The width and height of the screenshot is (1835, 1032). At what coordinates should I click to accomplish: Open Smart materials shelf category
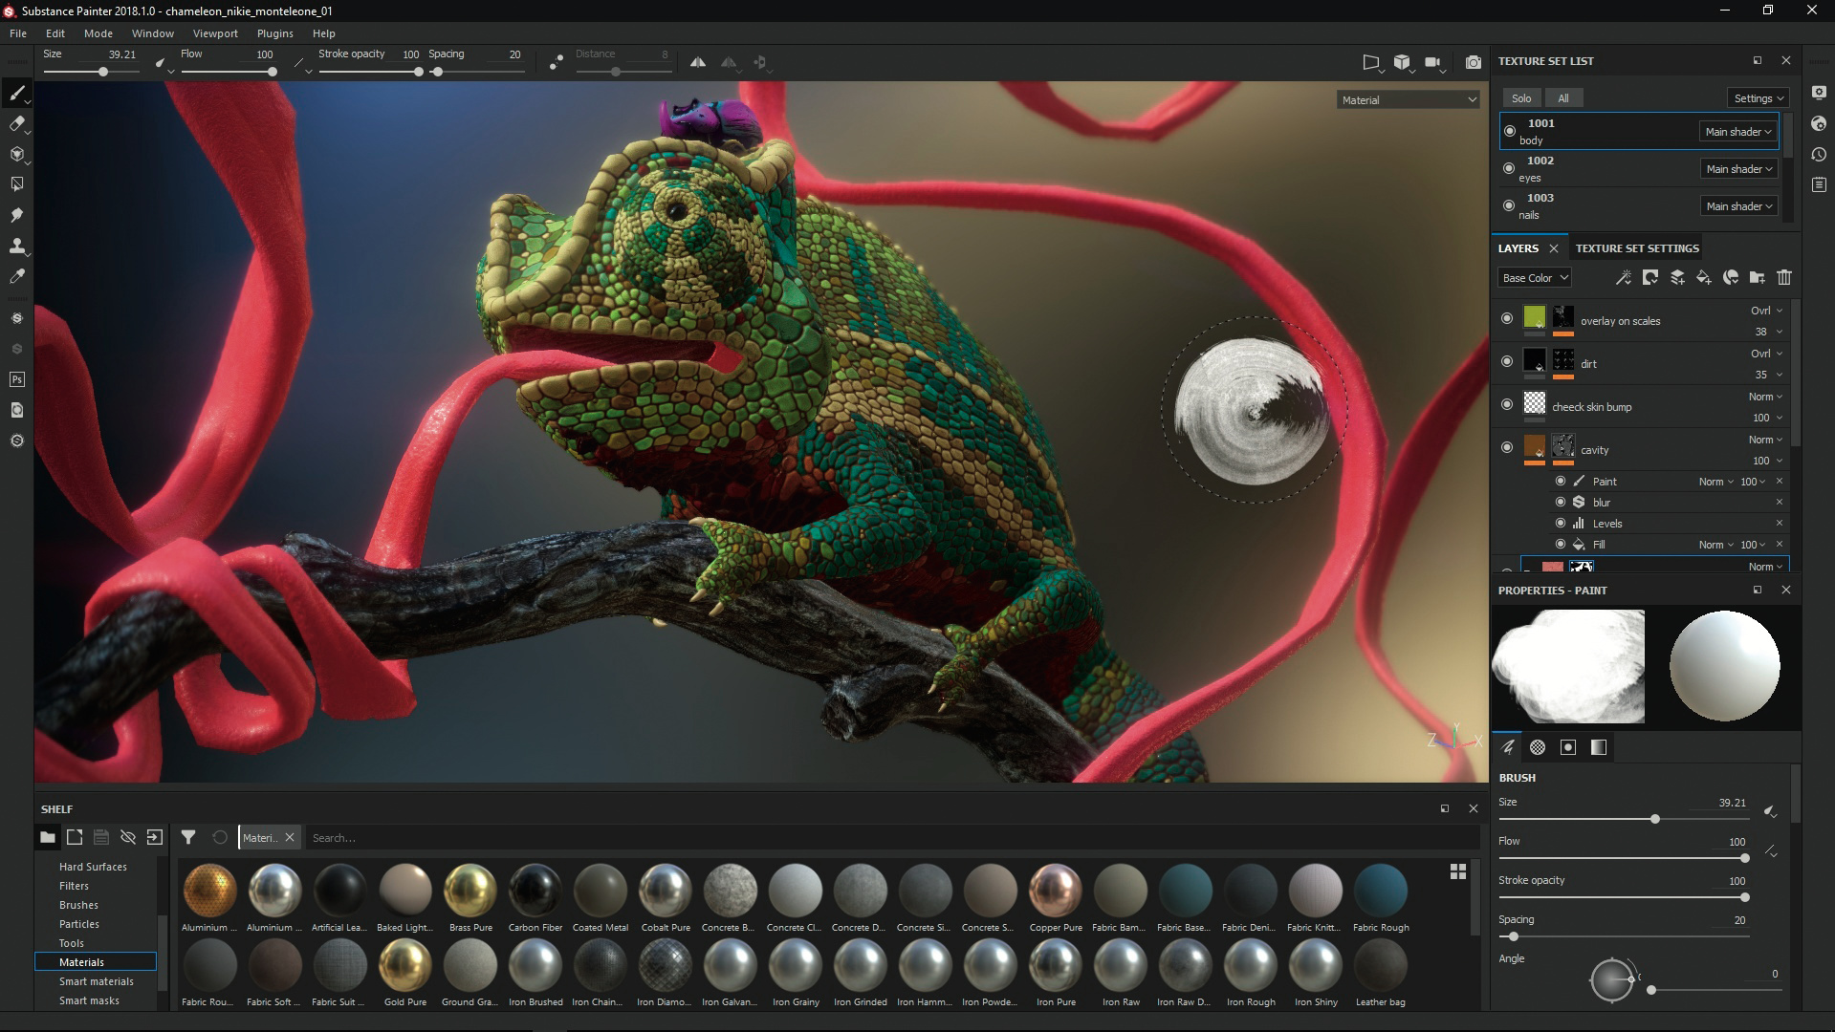point(96,981)
